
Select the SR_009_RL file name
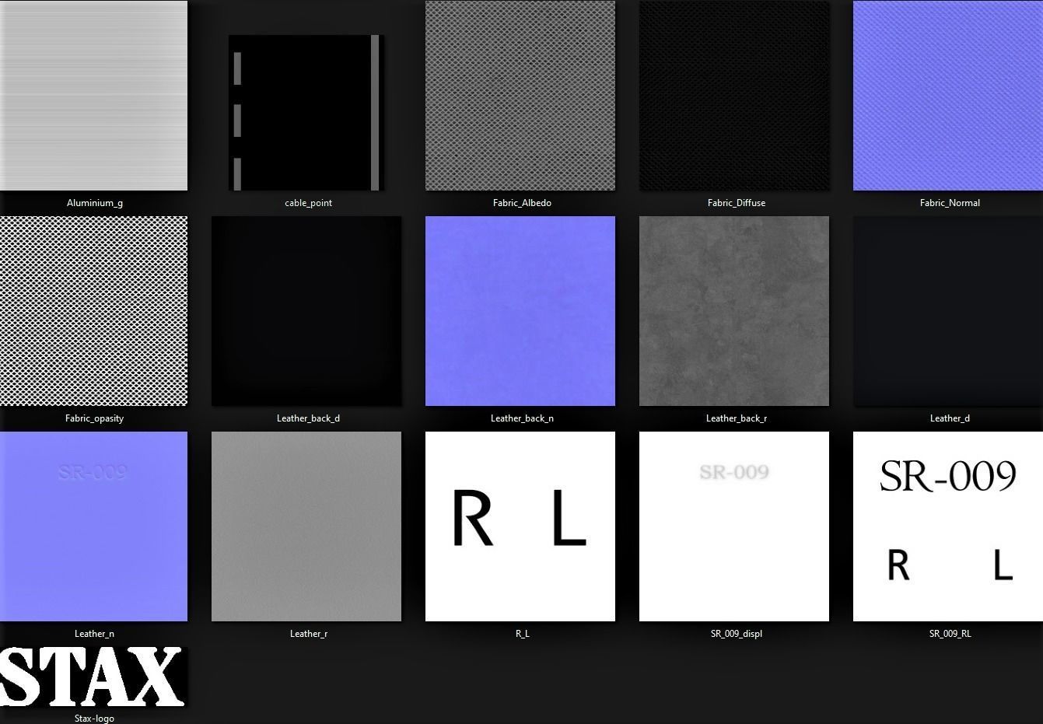tap(950, 634)
